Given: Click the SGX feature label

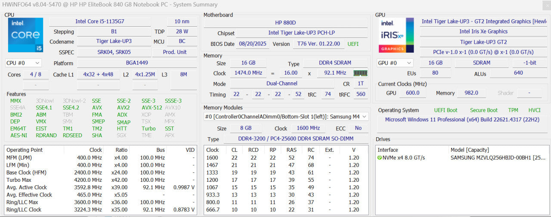Looking at the screenshot, I should pos(122,135).
